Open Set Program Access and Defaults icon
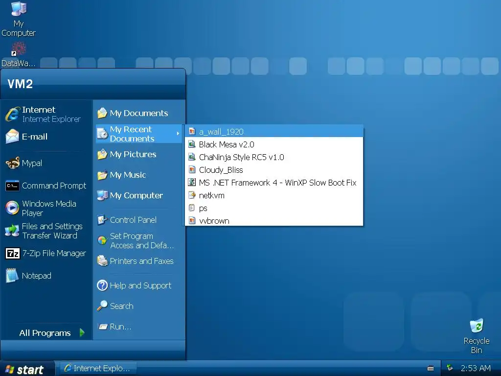 (102, 240)
